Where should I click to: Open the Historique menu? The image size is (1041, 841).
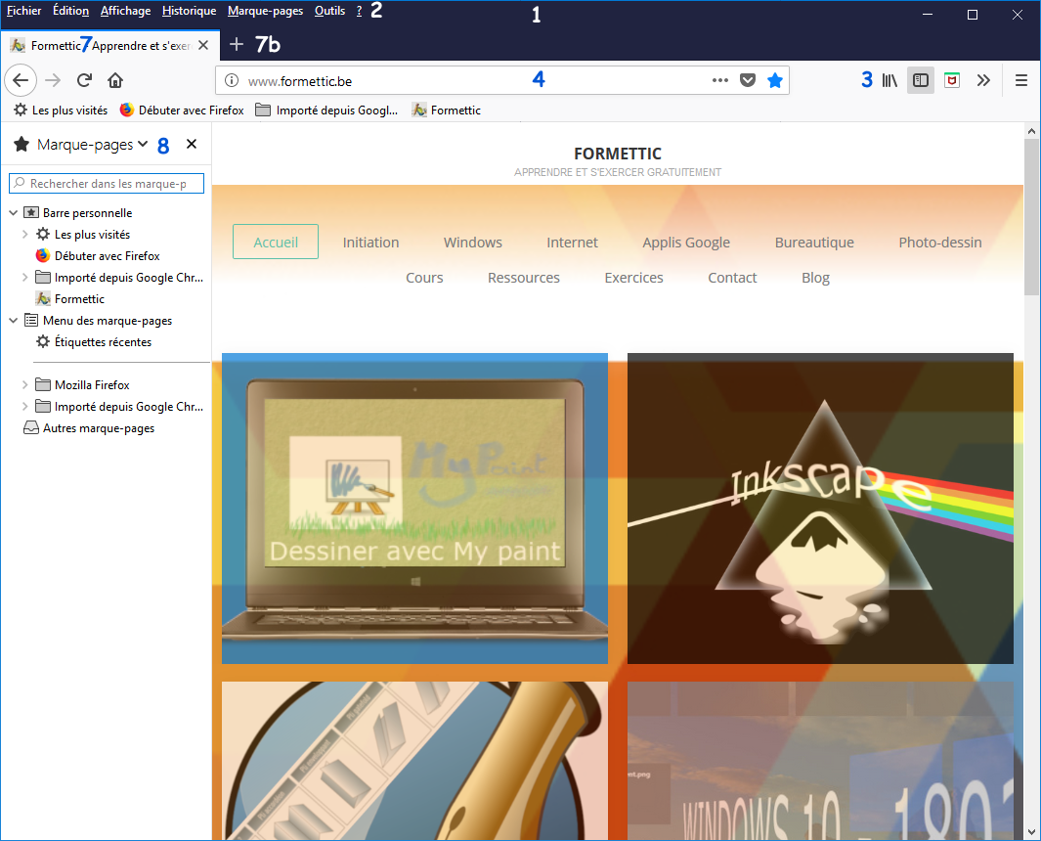click(x=190, y=11)
